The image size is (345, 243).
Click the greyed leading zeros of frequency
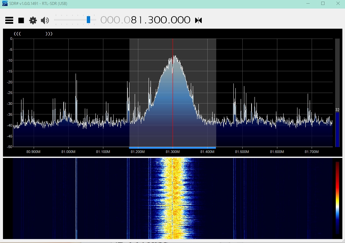click(x=112, y=20)
